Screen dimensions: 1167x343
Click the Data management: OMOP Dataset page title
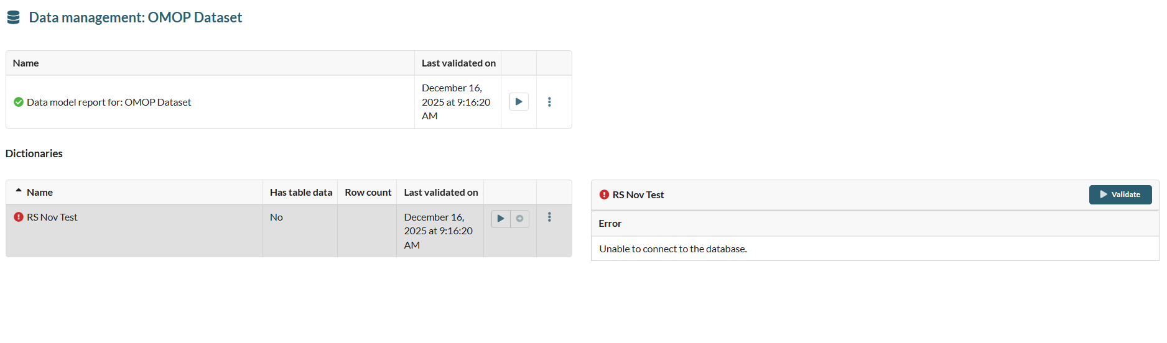136,17
